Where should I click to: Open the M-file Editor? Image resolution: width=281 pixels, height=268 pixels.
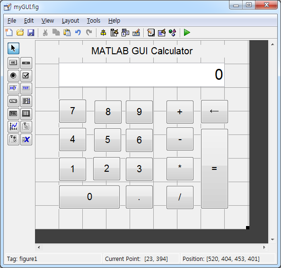tap(151, 33)
